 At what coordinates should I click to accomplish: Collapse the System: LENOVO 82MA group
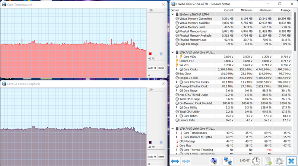[172, 14]
